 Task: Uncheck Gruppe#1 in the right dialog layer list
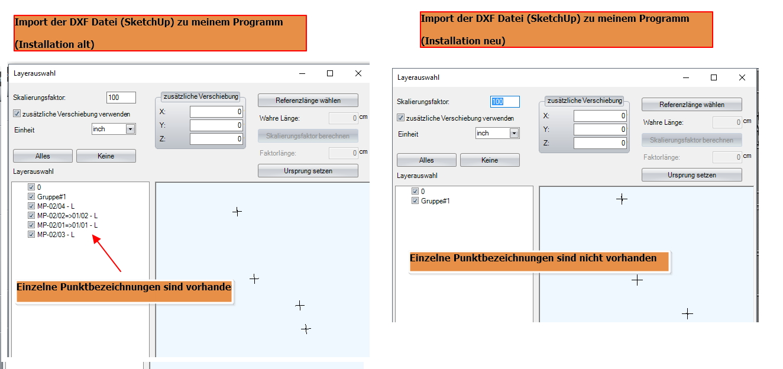pos(415,201)
